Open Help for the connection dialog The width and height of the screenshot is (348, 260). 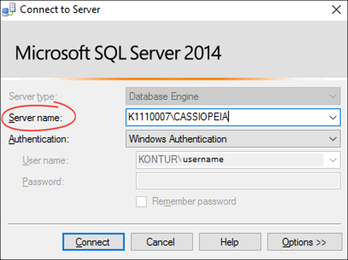(x=229, y=242)
